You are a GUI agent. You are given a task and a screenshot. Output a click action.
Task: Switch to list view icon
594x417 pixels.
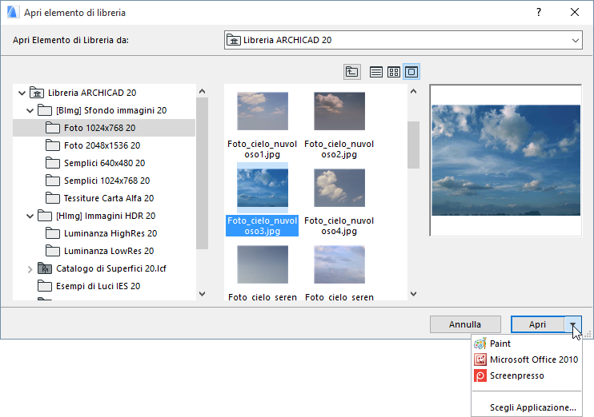click(375, 72)
